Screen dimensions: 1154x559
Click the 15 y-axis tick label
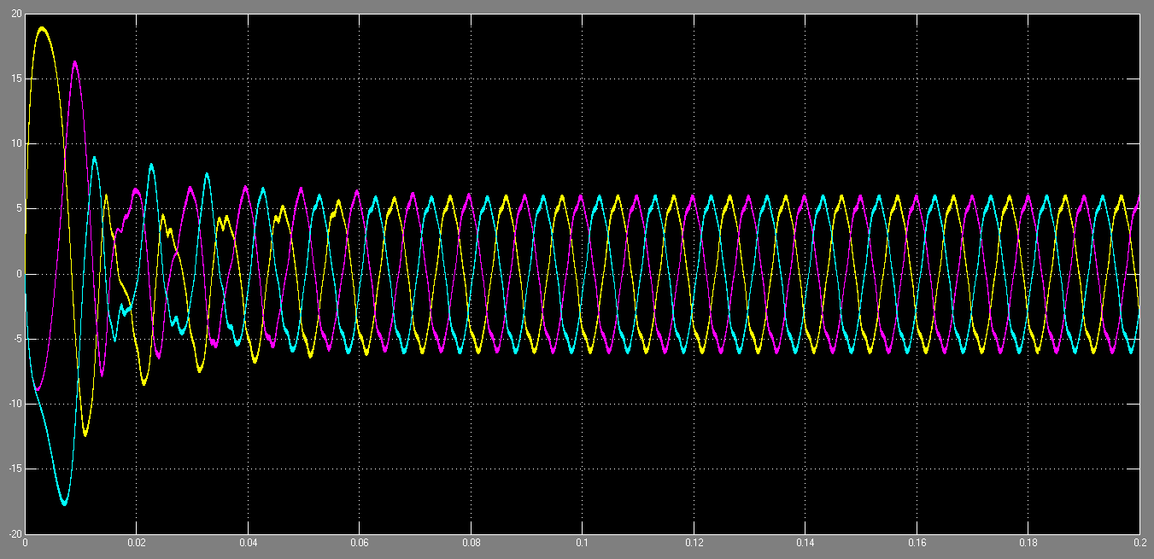point(16,79)
